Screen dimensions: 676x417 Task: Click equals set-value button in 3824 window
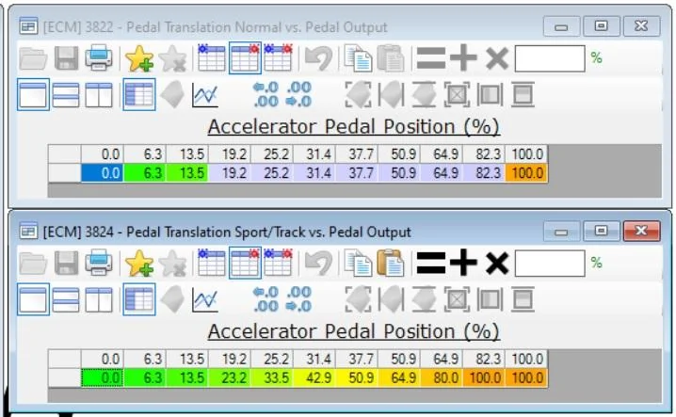click(431, 263)
